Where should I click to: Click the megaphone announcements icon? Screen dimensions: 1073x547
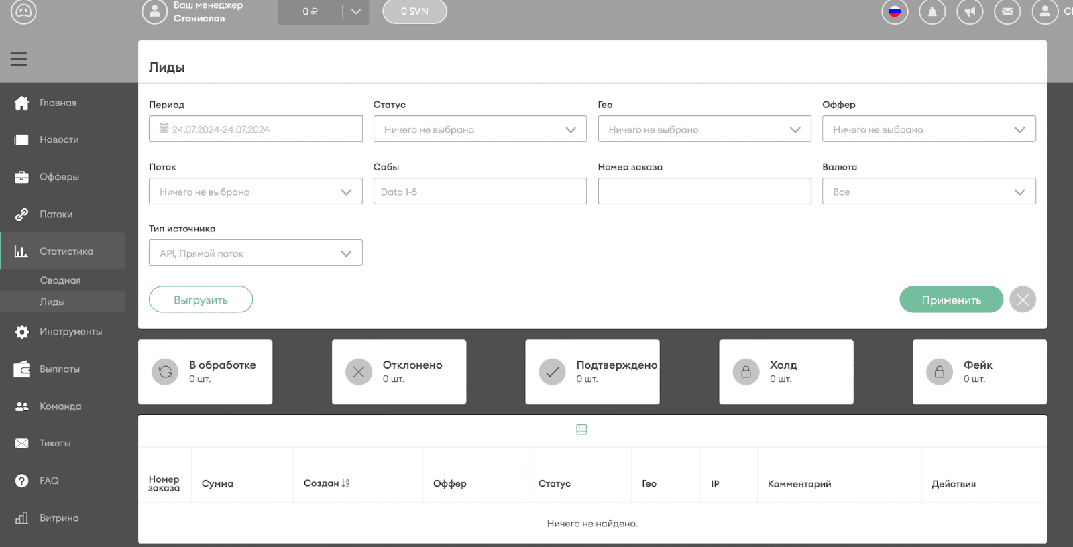[x=970, y=11]
